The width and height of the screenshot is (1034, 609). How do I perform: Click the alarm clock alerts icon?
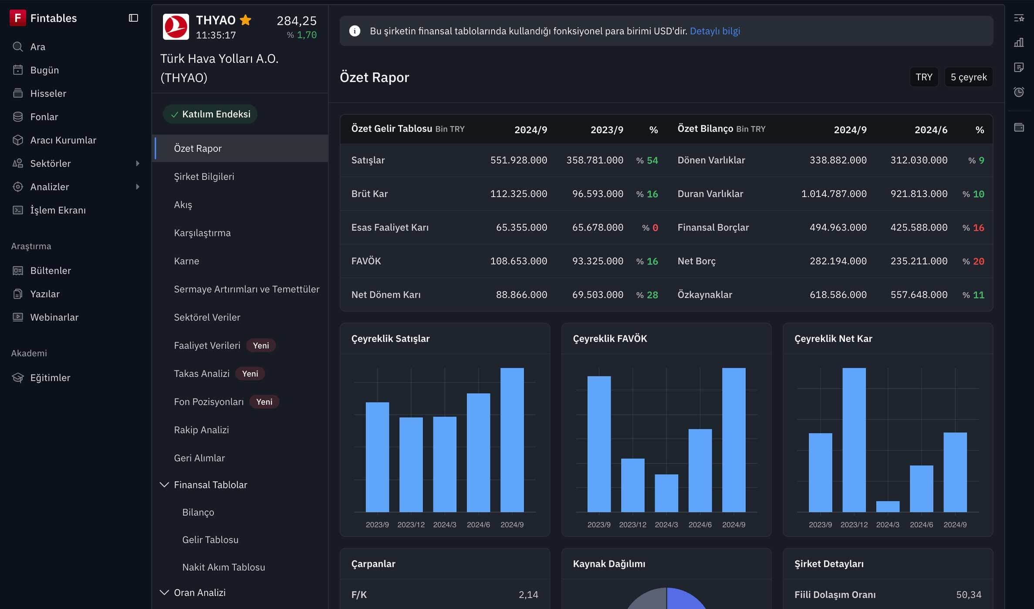(x=1019, y=92)
